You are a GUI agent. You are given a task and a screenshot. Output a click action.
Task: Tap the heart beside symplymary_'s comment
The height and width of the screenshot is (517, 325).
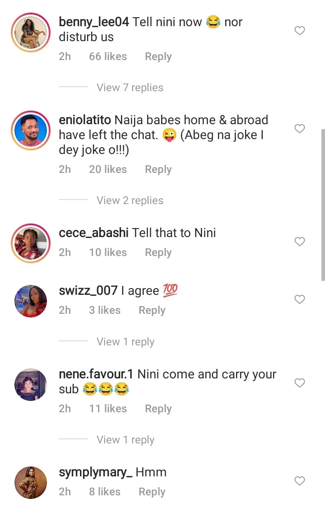click(x=300, y=481)
